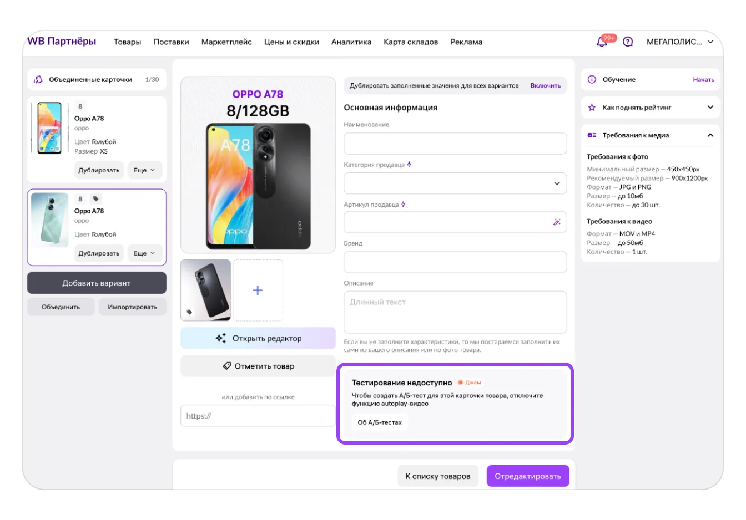The image size is (746, 520).
Task: Open the notifications bell
Action: point(602,42)
